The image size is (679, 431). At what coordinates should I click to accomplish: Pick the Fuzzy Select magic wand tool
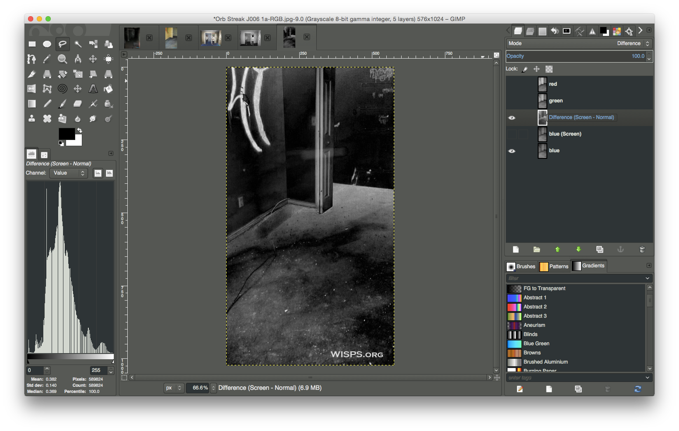(x=78, y=44)
